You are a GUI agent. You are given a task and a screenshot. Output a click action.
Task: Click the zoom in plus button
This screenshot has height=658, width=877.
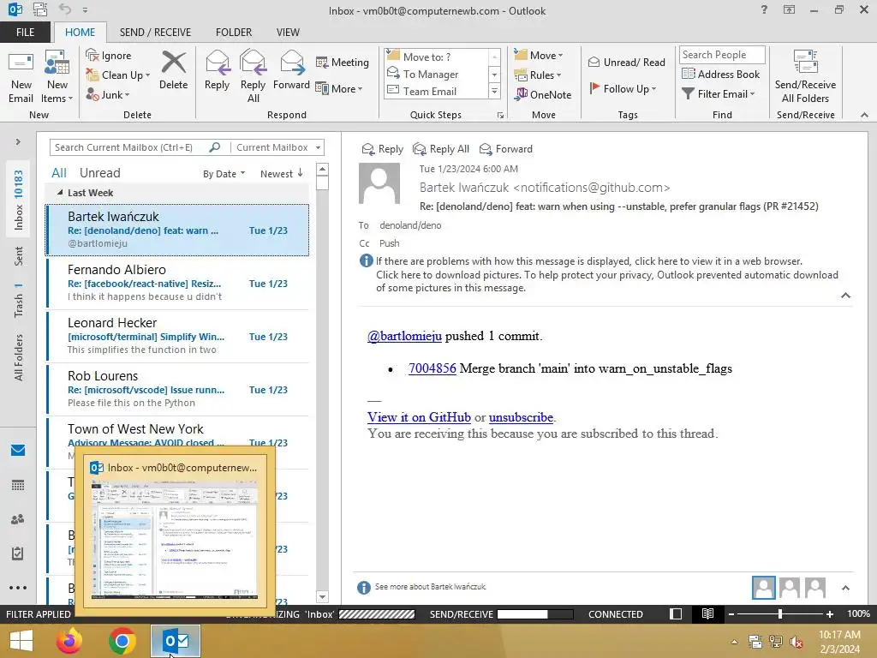829,613
